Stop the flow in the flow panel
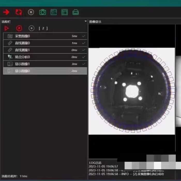The height and width of the screenshot is (181, 181). [32, 28]
